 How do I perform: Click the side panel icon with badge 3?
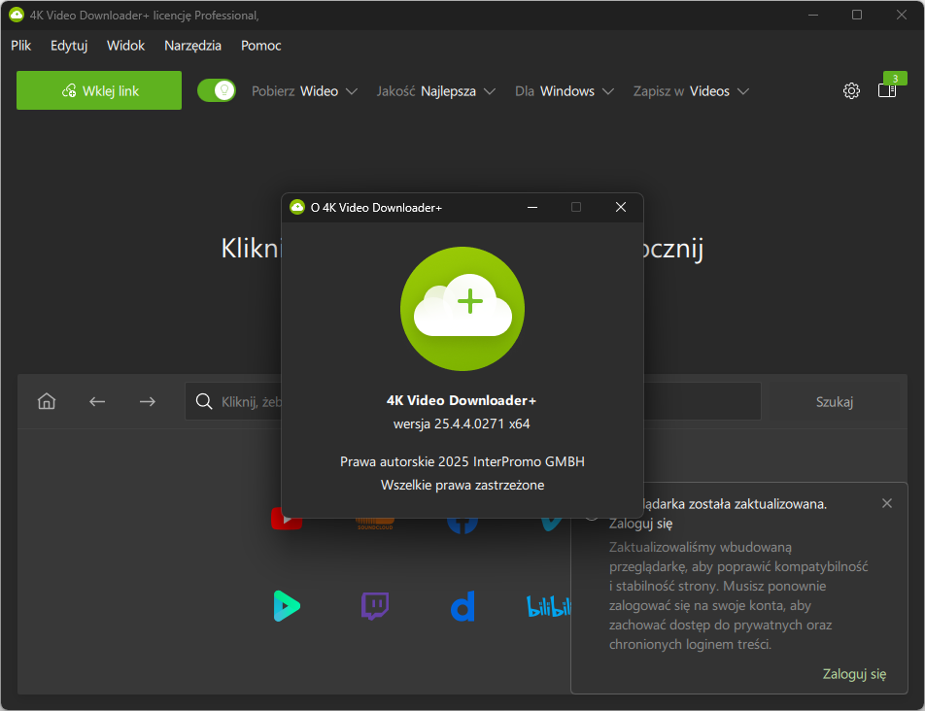(x=887, y=90)
